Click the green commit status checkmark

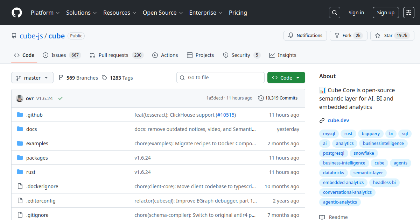pos(61,98)
